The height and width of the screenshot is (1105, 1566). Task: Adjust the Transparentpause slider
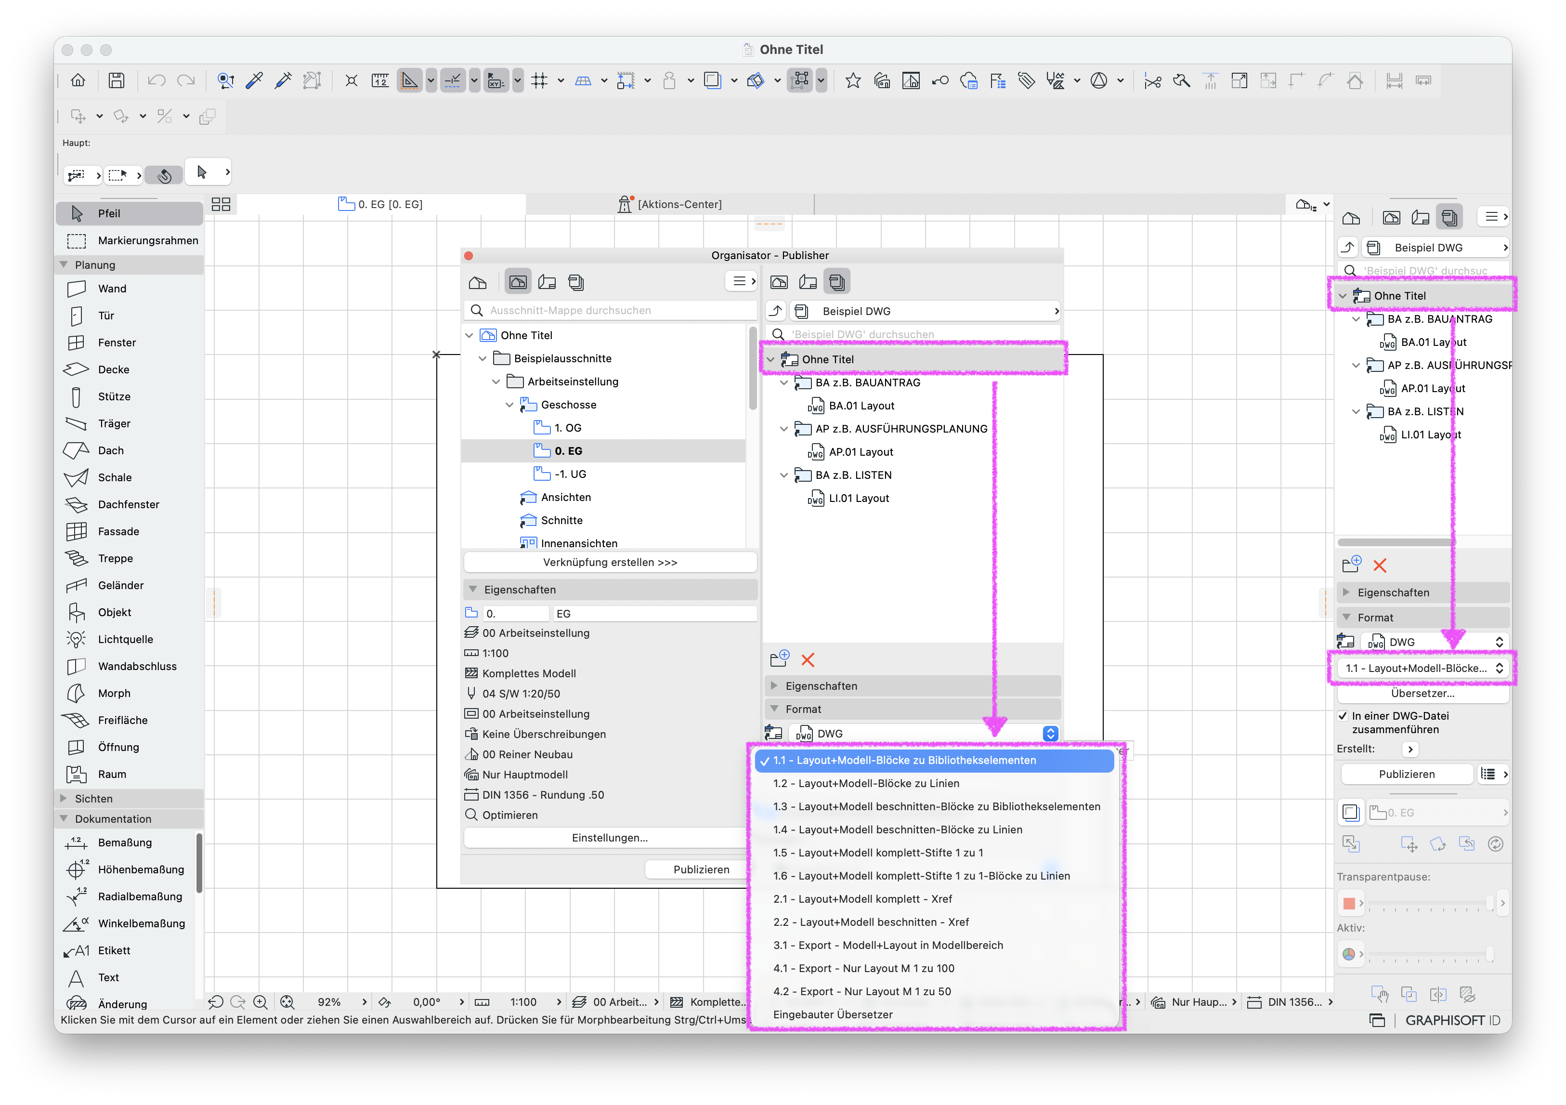[x=1431, y=903]
